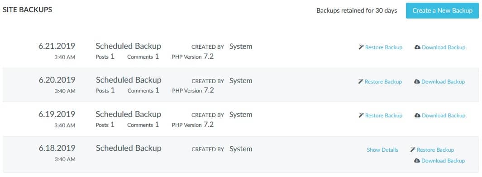Click the restore wand icon for 6.18.2019 backup

413,150
